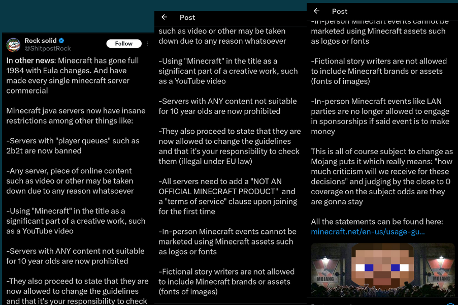Click "All the statements can be found here:"

377,222
